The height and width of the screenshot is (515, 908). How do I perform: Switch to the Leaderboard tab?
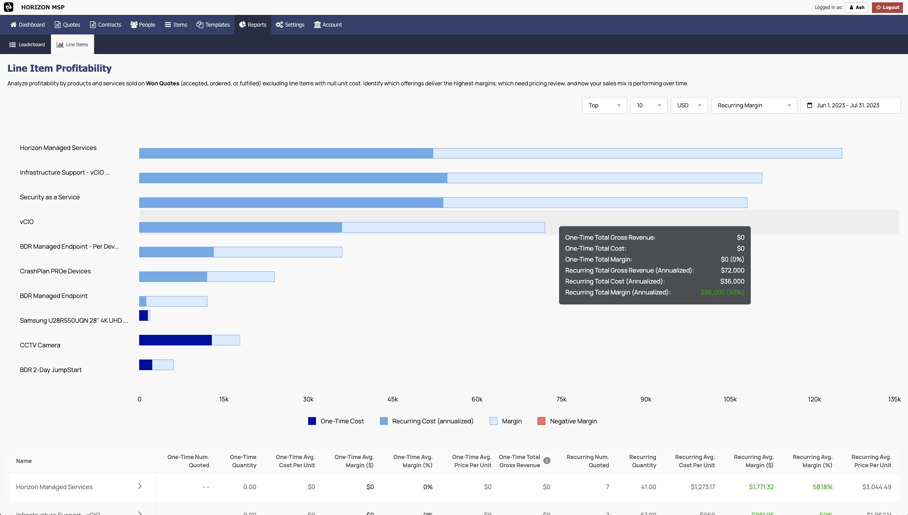click(x=27, y=45)
